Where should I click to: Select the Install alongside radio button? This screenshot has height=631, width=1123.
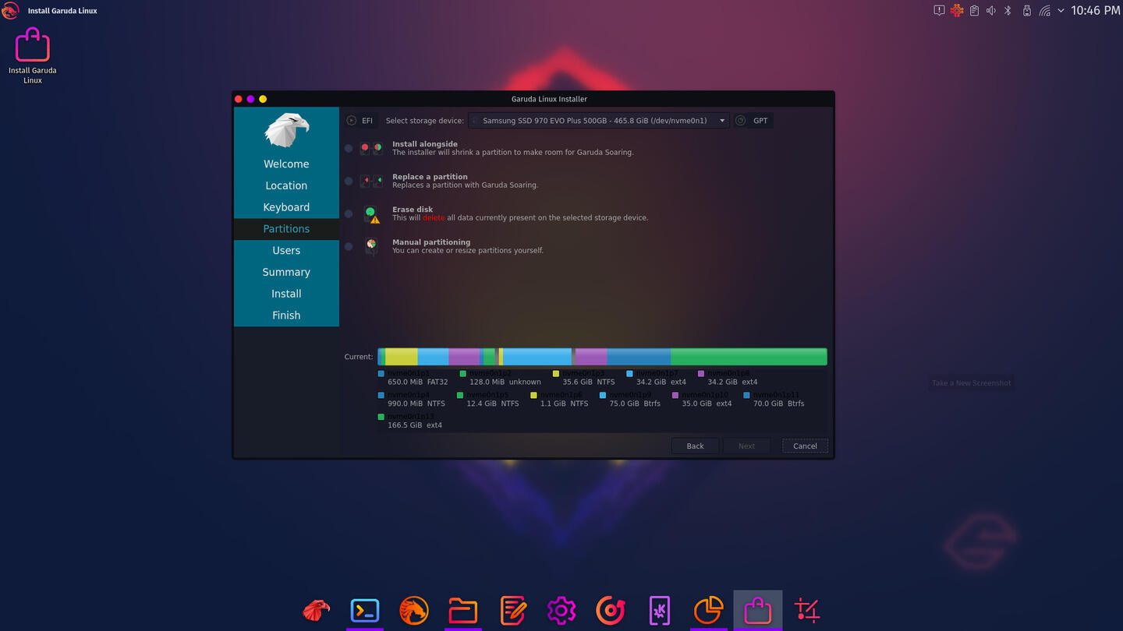(x=349, y=148)
